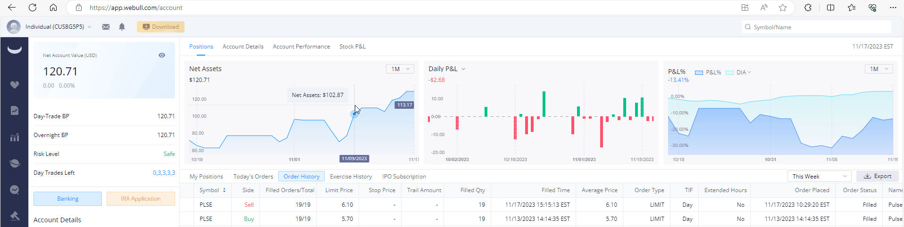The image size is (904, 227).
Task: Open the Net Assets 1M range dropdown
Action: point(400,69)
